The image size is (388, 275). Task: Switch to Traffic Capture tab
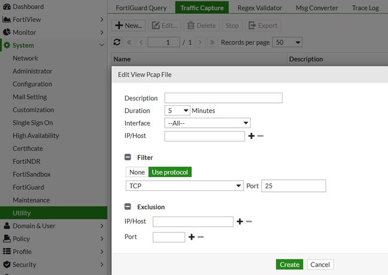(202, 8)
